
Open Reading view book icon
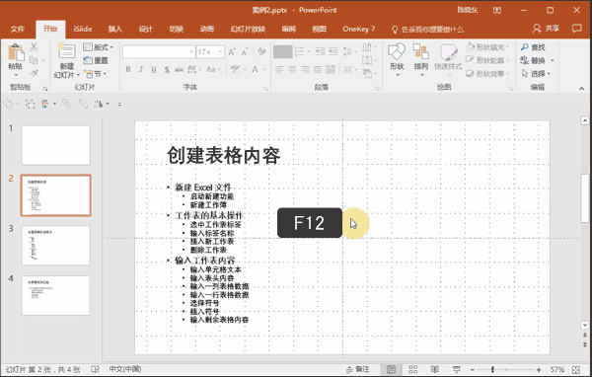[x=434, y=369]
